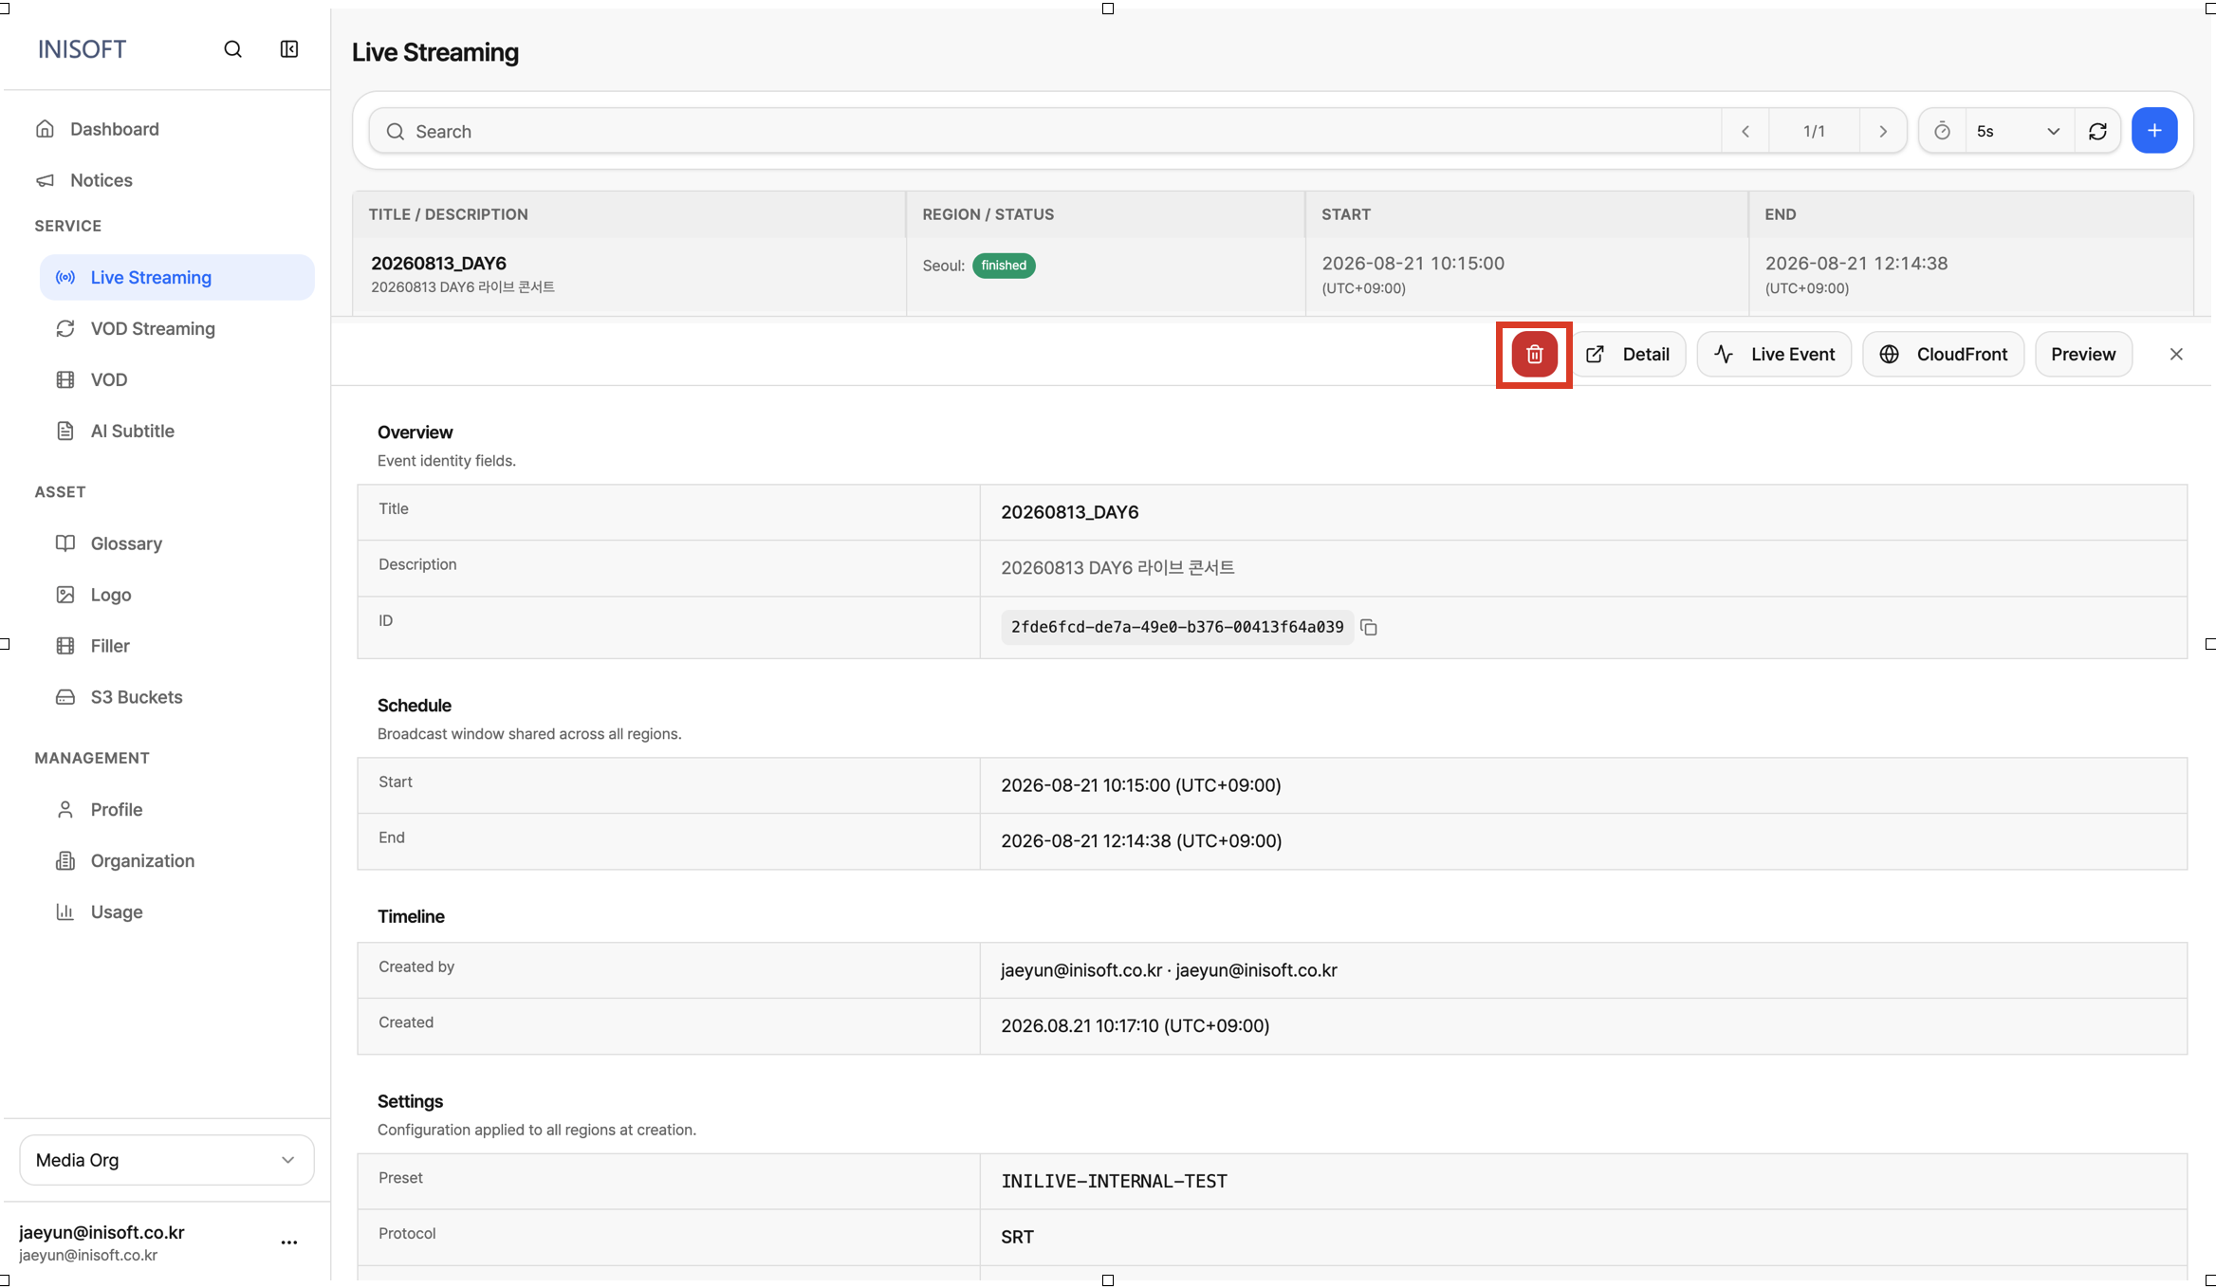
Task: Click event ID 2fde6fcd-de7a-49e0-b376-00413f64a039
Action: pyautogui.click(x=1177, y=627)
